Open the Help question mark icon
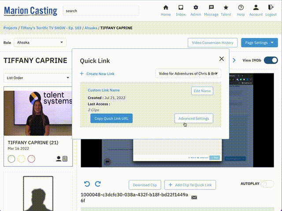Screen dimensions: 282x211 click(x=241, y=7)
